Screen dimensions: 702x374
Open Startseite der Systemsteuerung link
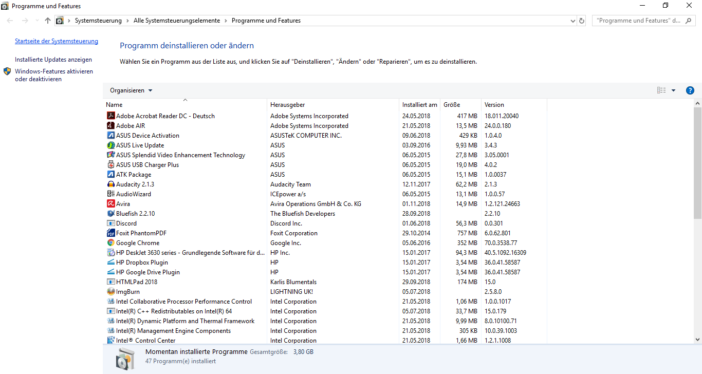(57, 41)
